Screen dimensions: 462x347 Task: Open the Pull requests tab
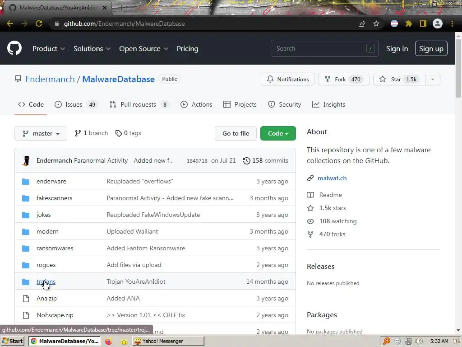(139, 104)
